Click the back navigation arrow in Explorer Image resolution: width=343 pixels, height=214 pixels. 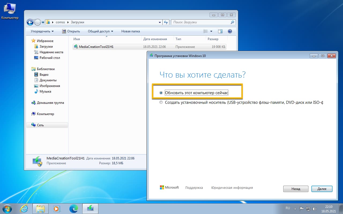pyautogui.click(x=30, y=22)
